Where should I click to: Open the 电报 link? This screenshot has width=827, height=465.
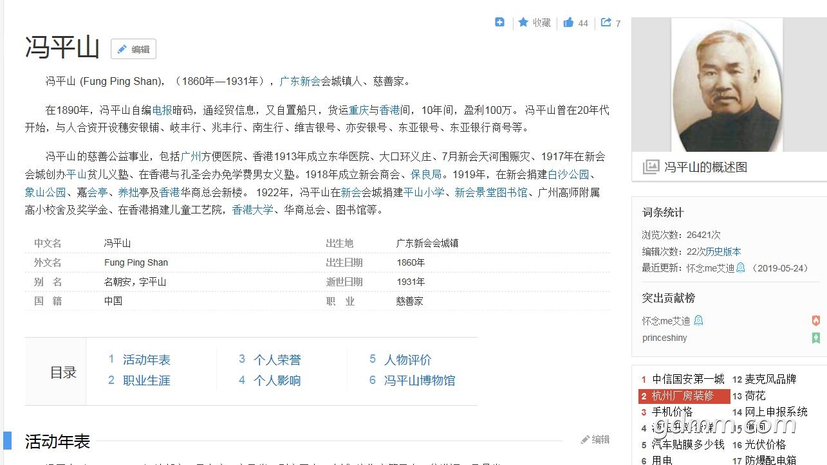click(x=162, y=110)
